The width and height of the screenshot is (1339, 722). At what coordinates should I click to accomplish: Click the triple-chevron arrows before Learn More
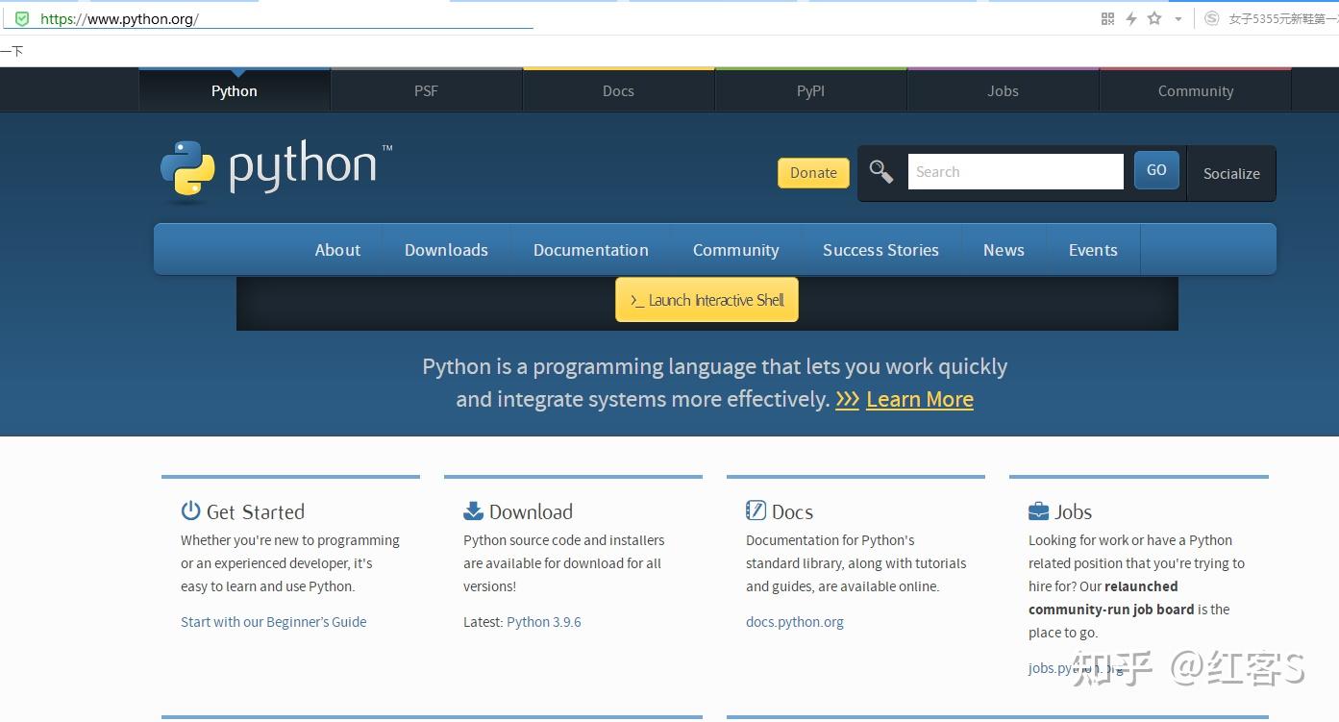coord(847,399)
